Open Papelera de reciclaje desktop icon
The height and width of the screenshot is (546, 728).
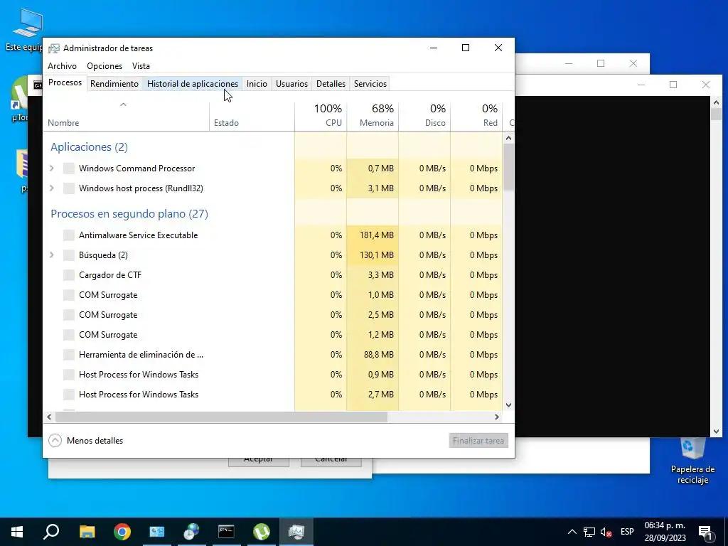(x=692, y=461)
